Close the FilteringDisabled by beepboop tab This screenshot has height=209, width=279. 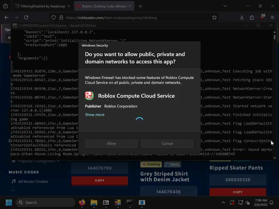pos(69,6)
